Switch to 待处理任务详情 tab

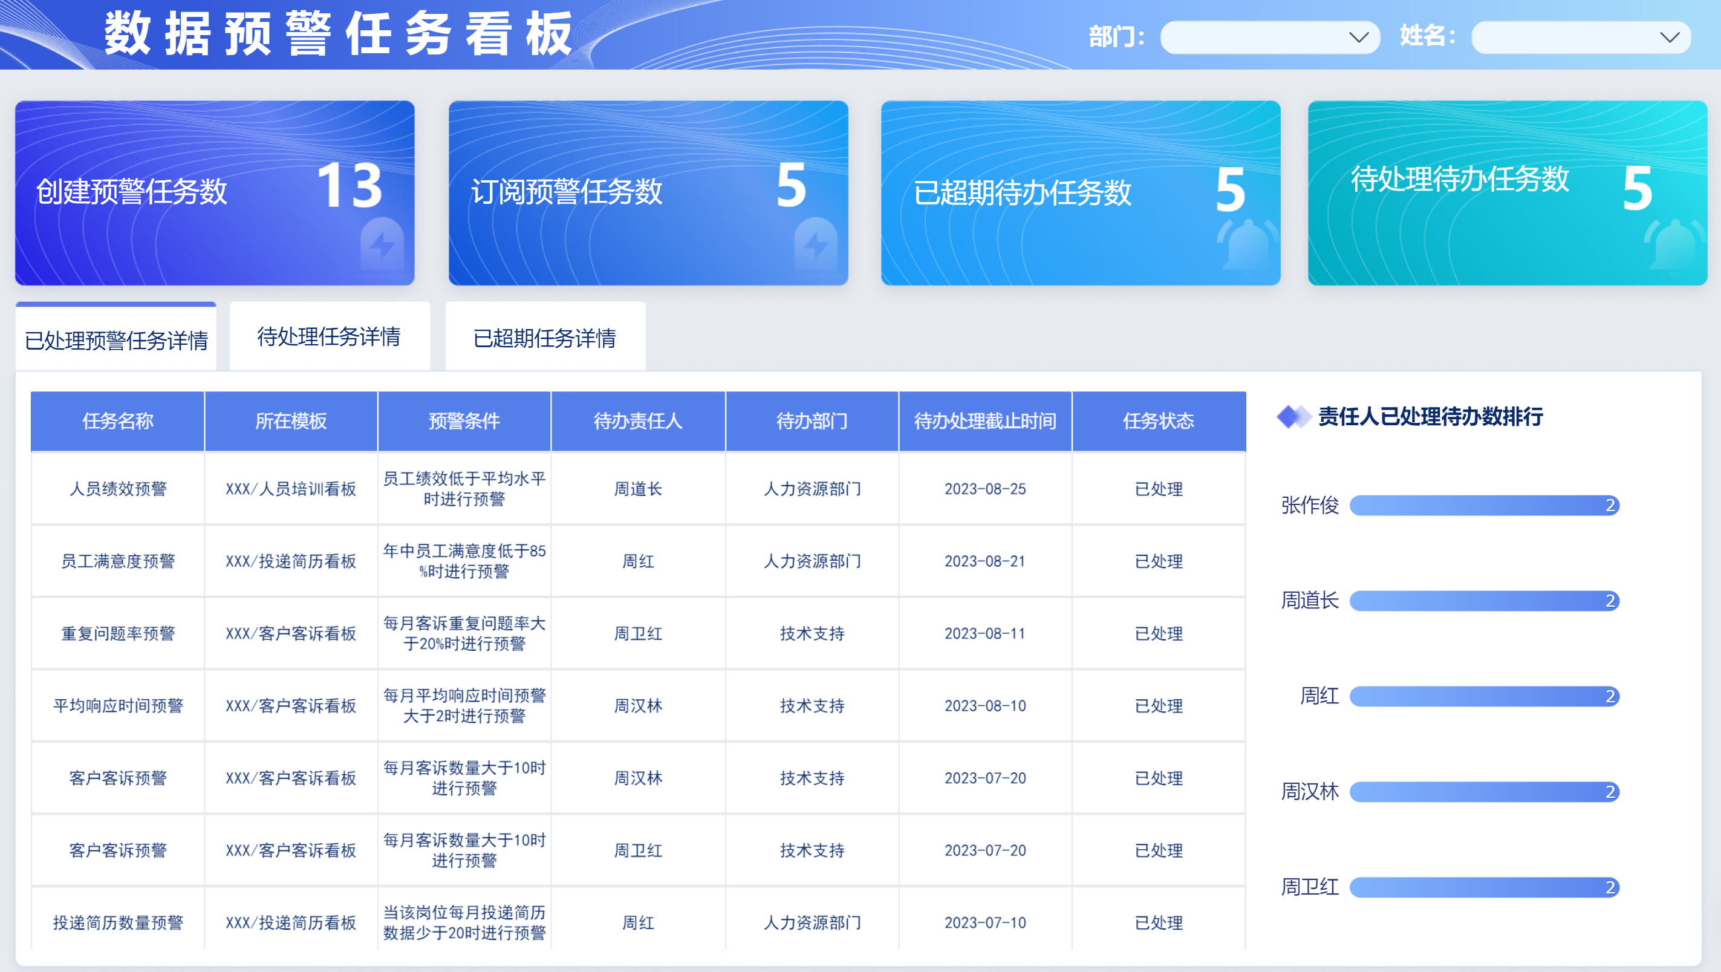pos(329,337)
